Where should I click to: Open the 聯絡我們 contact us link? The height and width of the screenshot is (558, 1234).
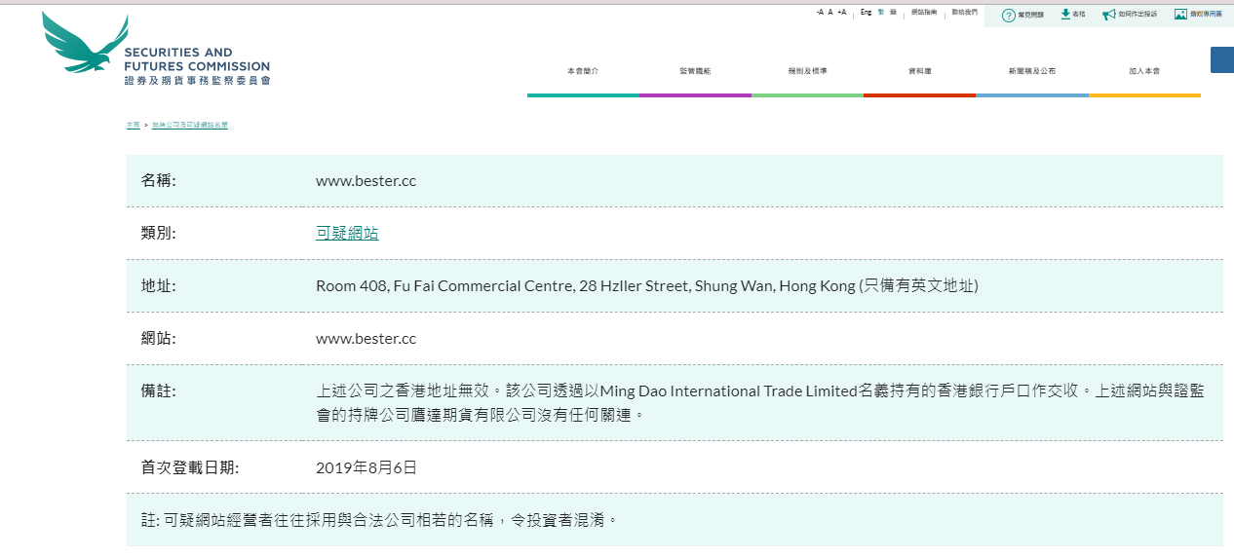964,13
